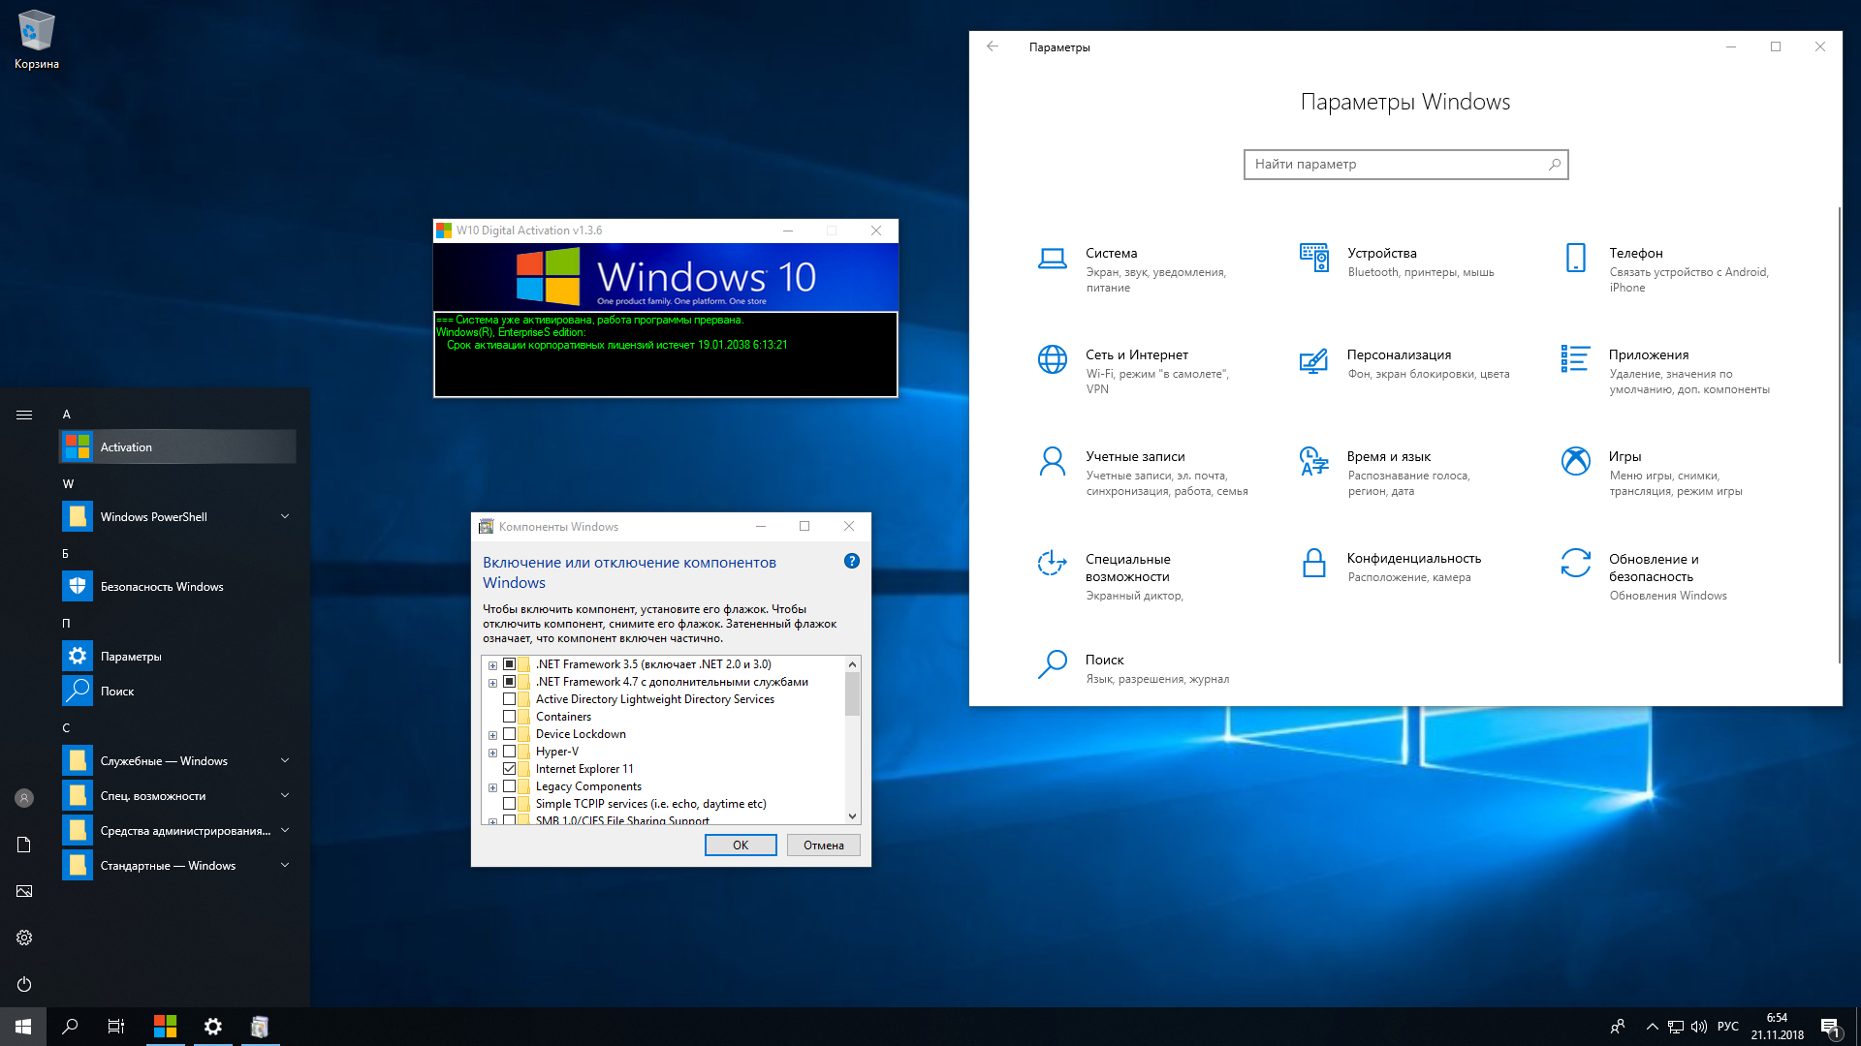Click the back arrow in Параметры window
This screenshot has height=1046, width=1861.
click(993, 46)
